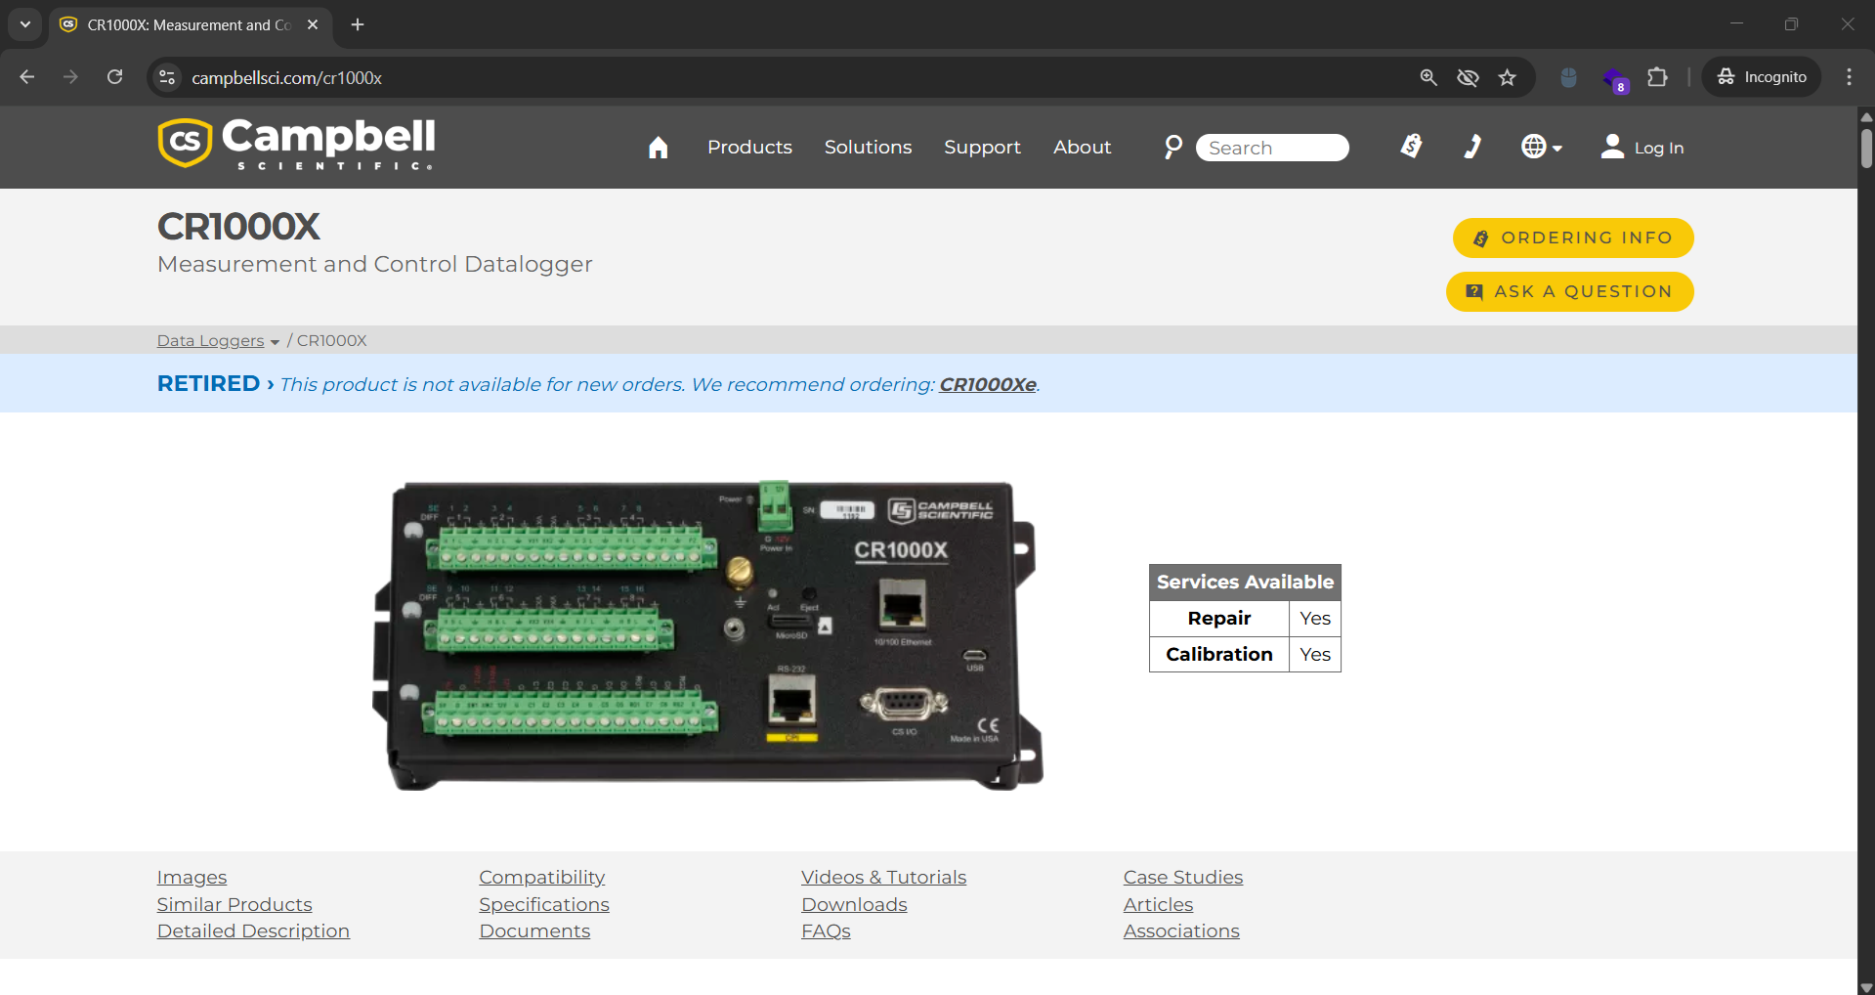The width and height of the screenshot is (1875, 995).
Task: Open the tab search chevron
Action: tap(24, 24)
